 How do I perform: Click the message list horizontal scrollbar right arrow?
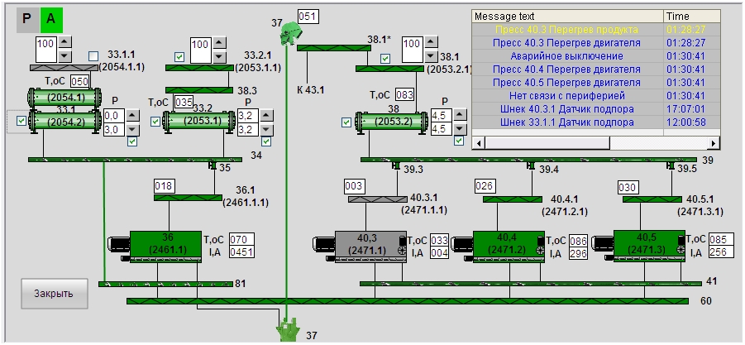(x=714, y=144)
